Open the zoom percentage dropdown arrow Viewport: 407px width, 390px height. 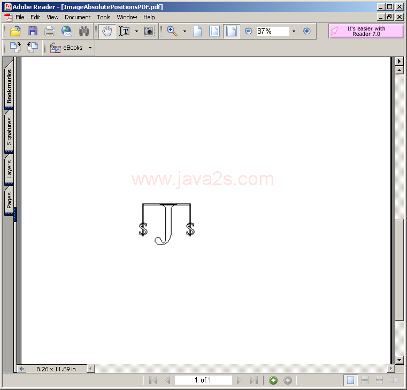point(294,32)
